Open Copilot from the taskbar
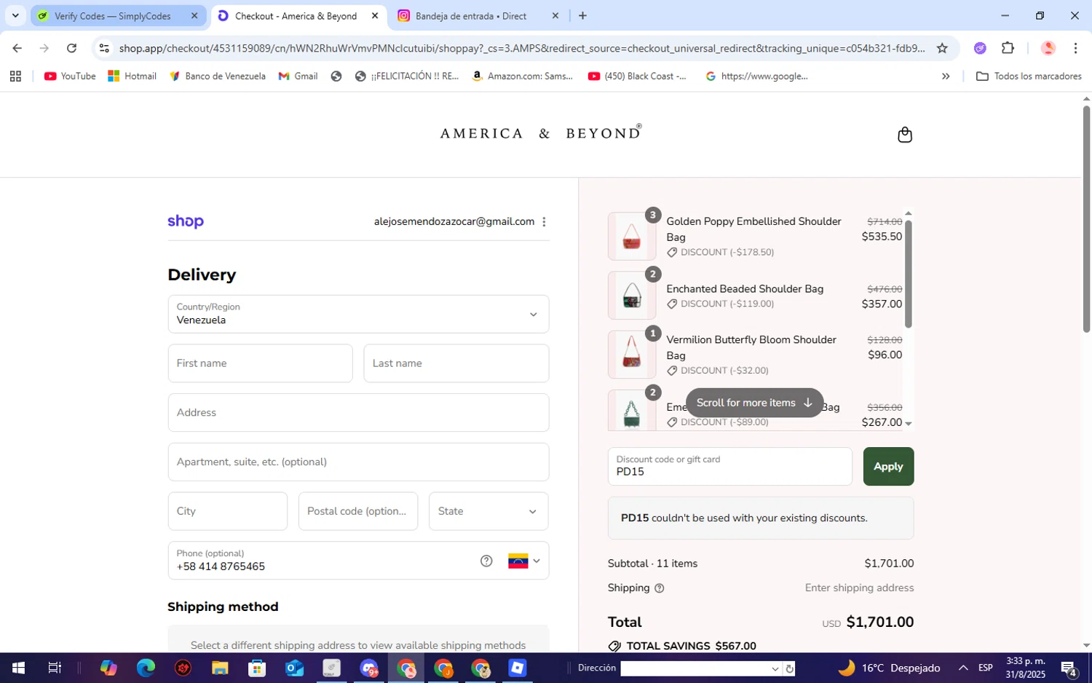This screenshot has width=1092, height=683. (x=108, y=668)
